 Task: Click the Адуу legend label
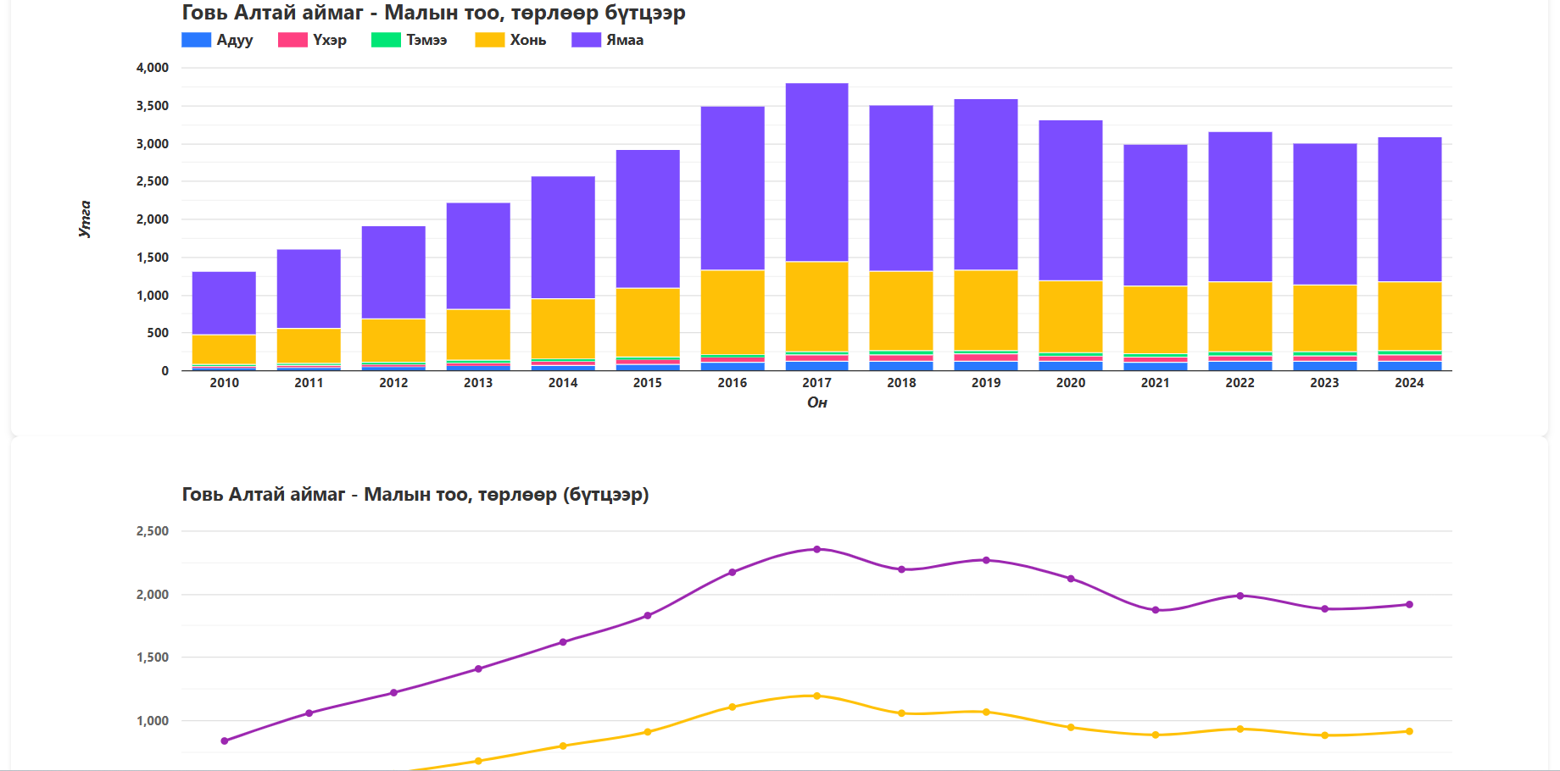tap(235, 40)
